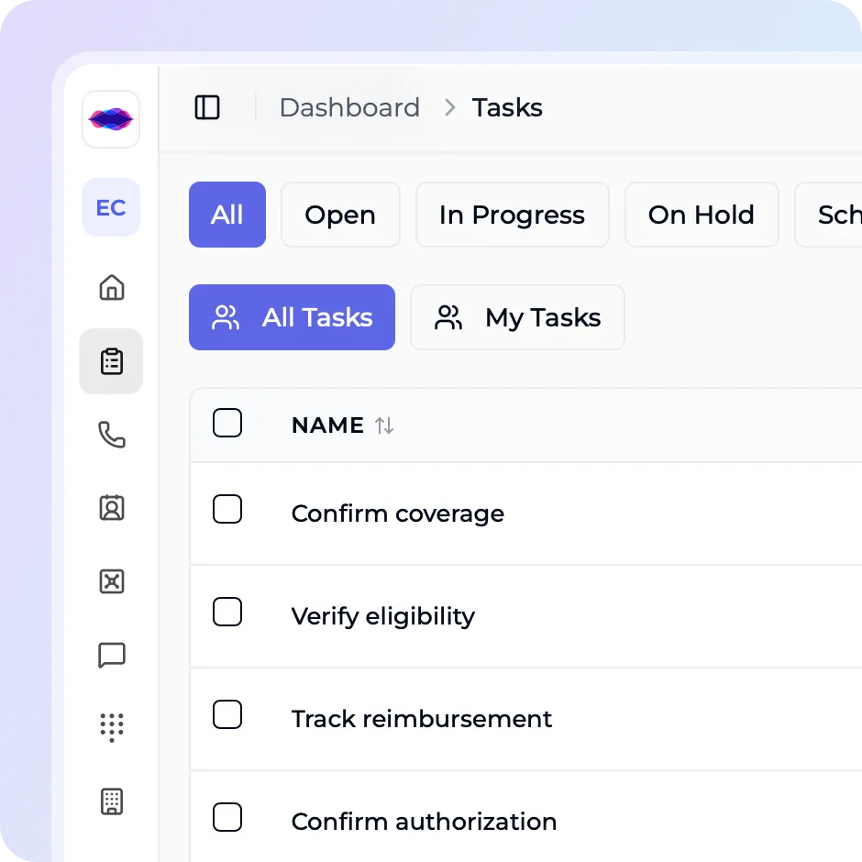
Task: Click the breadcrumb chevron separator
Action: pos(449,107)
